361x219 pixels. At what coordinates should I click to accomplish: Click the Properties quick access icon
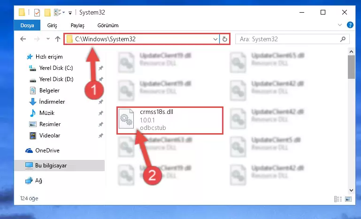37,12
